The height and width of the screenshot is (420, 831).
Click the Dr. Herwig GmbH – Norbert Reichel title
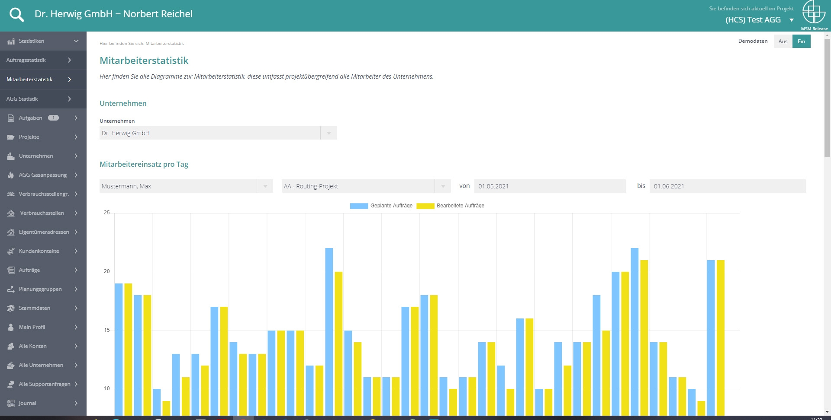(113, 14)
